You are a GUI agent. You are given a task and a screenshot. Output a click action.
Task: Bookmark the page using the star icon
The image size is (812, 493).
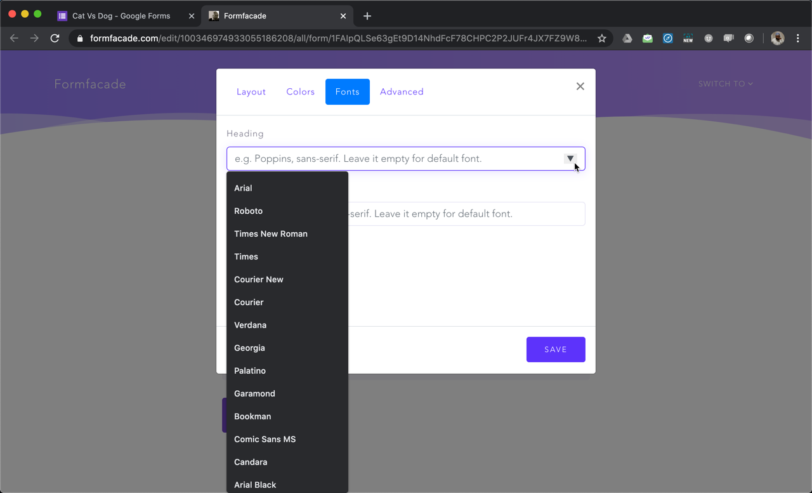[x=601, y=38]
